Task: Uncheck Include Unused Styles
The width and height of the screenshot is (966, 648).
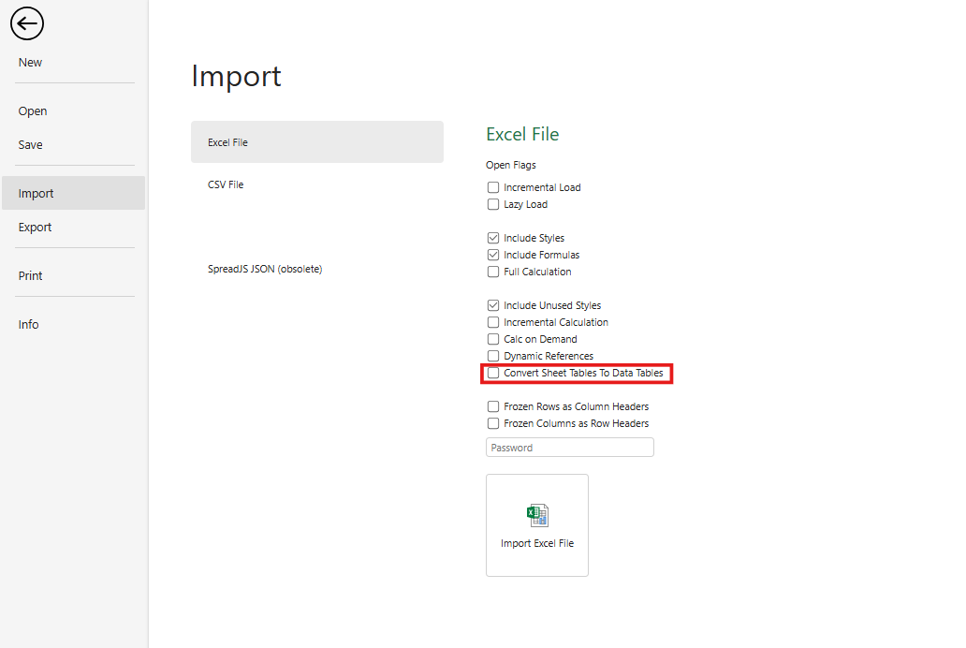Action: click(493, 305)
